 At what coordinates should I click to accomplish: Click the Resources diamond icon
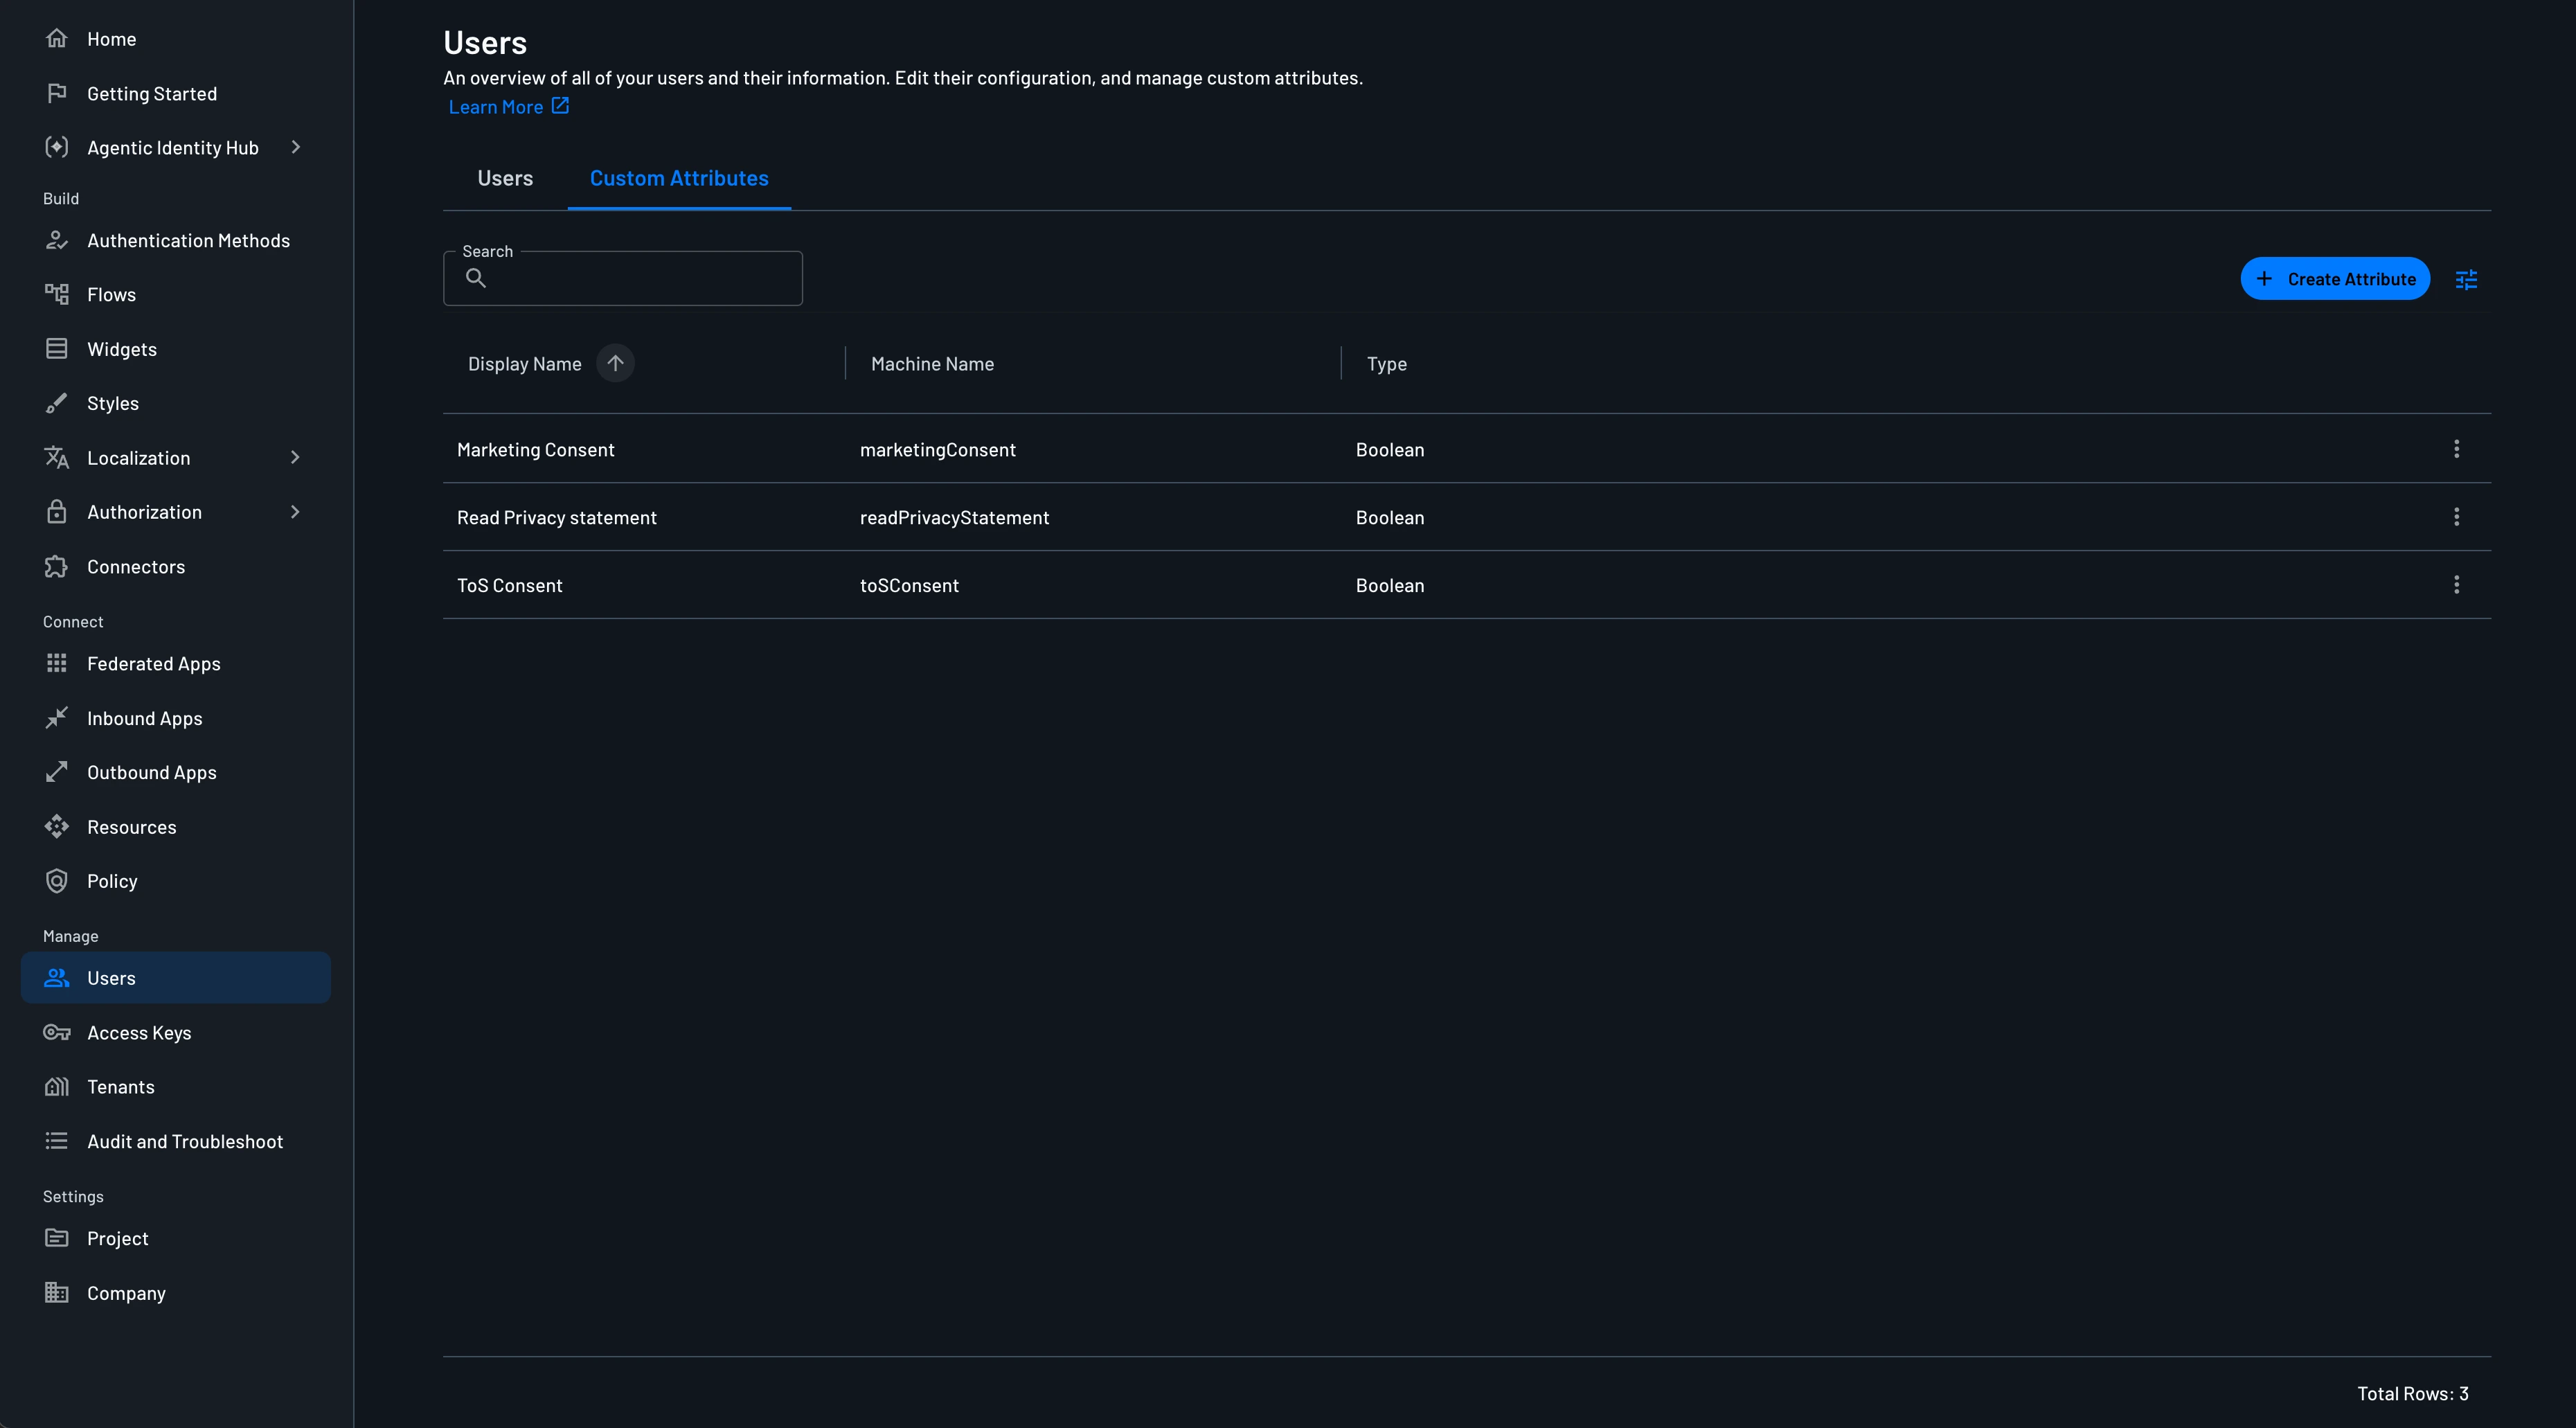(57, 826)
